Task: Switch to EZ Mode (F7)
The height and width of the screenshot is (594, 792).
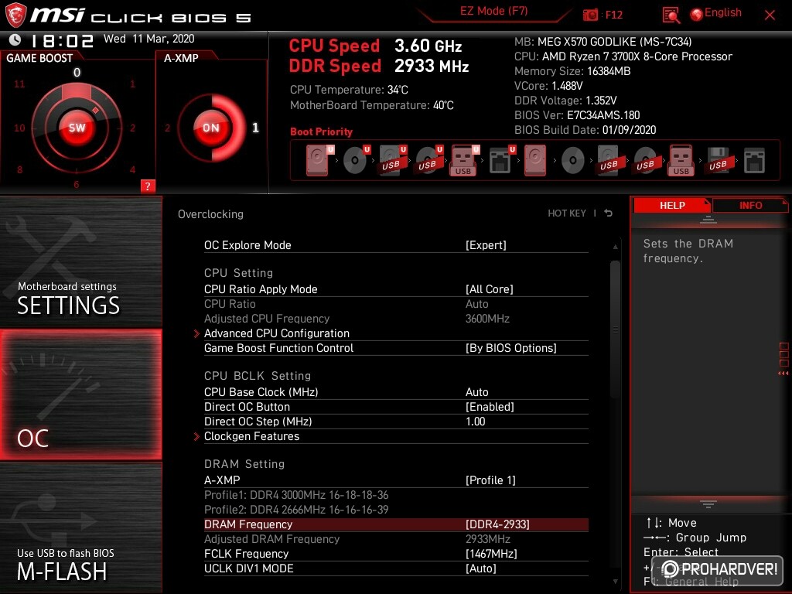Action: pos(493,12)
